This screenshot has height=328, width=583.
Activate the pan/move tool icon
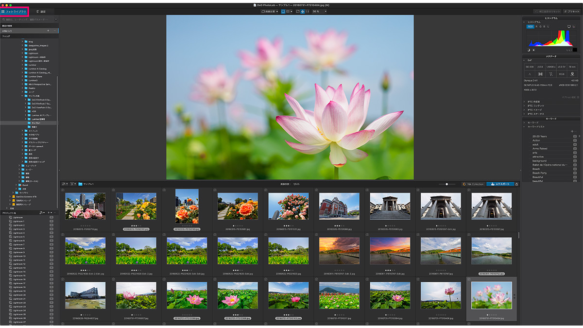pos(303,11)
